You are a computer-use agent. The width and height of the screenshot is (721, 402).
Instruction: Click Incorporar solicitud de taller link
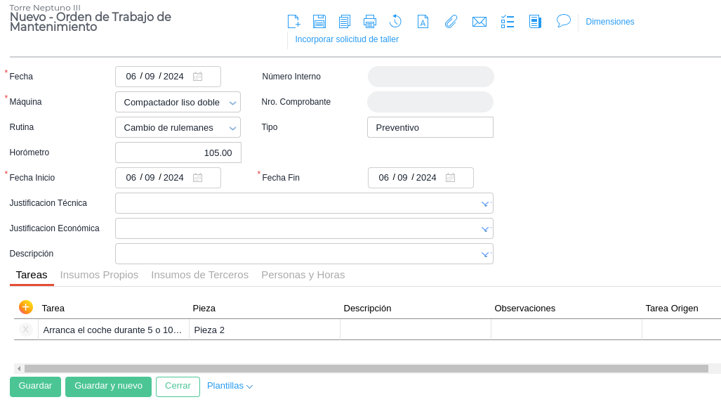[347, 39]
